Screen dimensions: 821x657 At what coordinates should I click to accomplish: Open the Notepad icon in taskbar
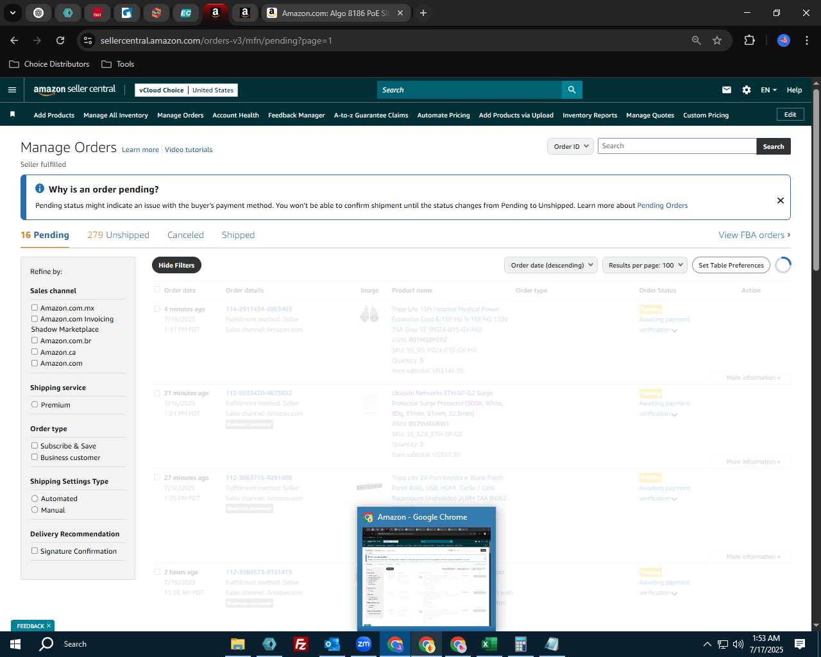(552, 644)
